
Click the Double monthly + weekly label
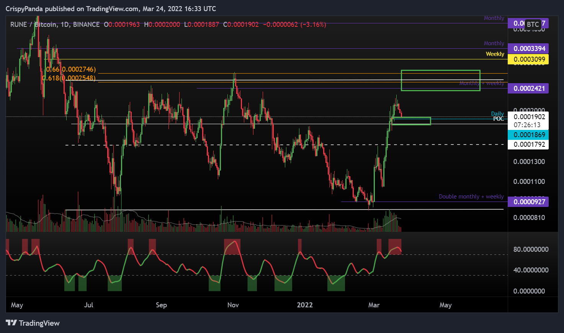coord(471,197)
